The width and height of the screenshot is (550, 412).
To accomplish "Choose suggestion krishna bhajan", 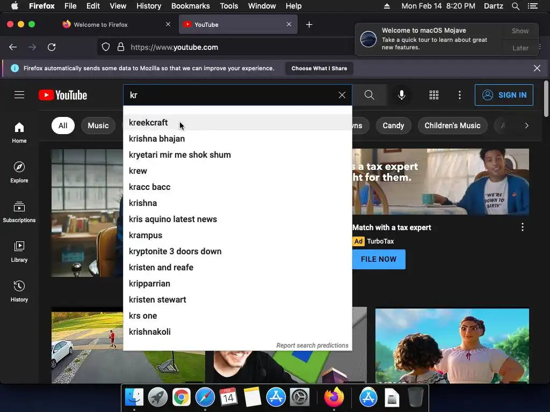I will point(237,139).
